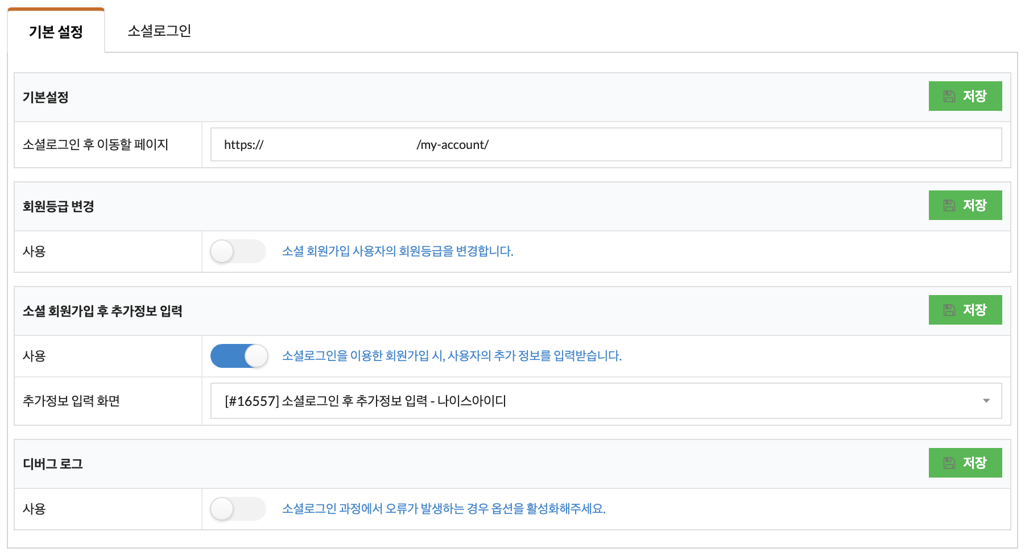Screen dimensions: 1025x556
Task: Save 디버그 로그 settings via 저장
Action: (x=965, y=463)
